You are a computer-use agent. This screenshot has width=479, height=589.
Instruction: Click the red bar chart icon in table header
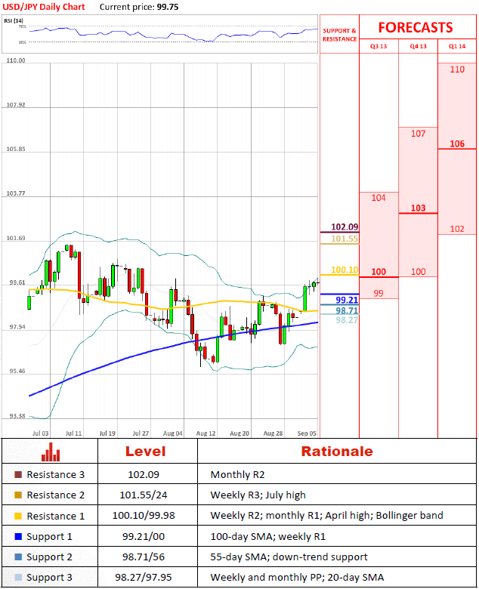click(x=51, y=452)
